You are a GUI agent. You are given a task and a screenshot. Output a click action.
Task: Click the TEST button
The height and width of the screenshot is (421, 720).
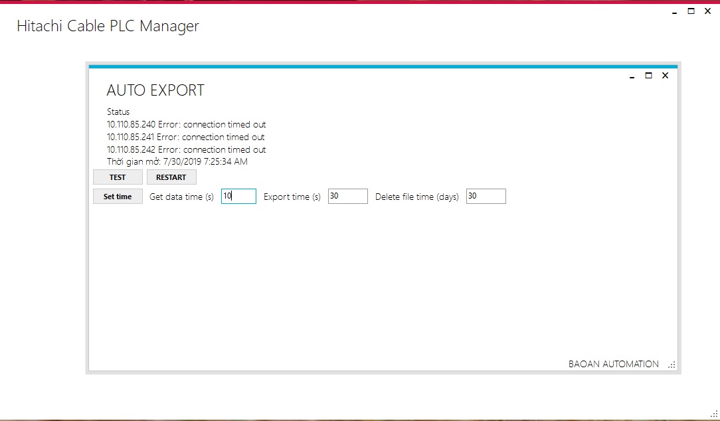coord(118,177)
